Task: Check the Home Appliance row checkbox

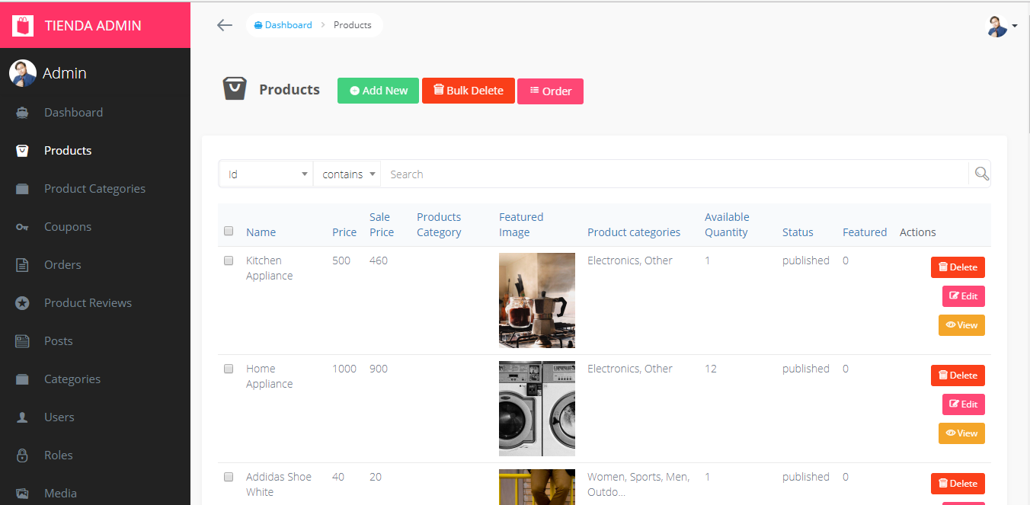Action: 229,369
